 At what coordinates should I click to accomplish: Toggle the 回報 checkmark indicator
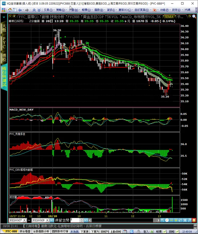pyautogui.click(x=177, y=232)
